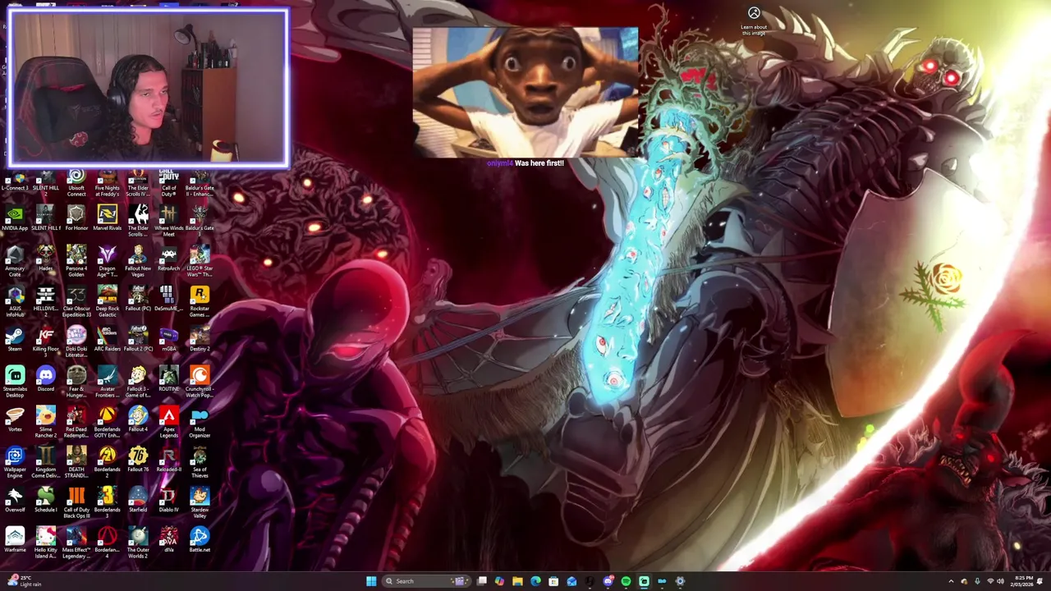The height and width of the screenshot is (591, 1051).
Task: Select the mGBA emulator shortcut
Action: [168, 340]
